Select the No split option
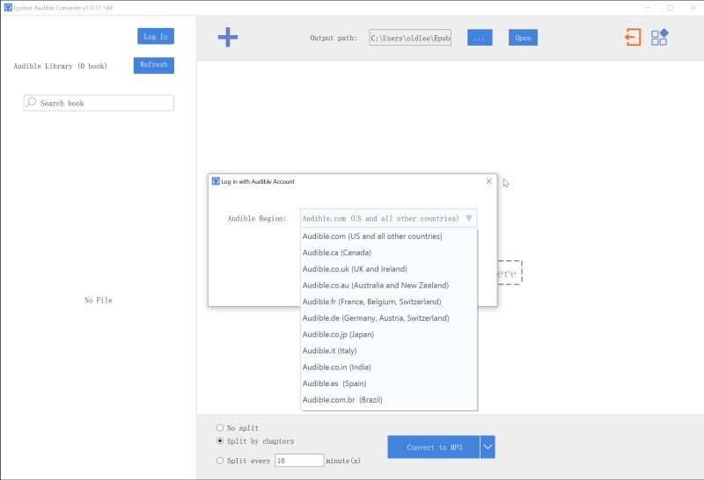This screenshot has height=480, width=704. [220, 428]
